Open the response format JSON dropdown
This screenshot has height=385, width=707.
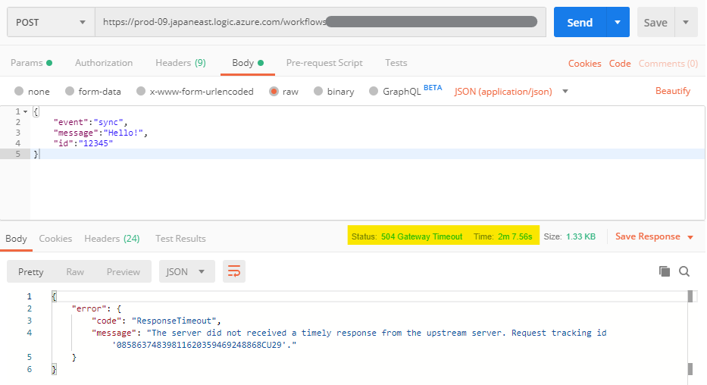pos(186,271)
